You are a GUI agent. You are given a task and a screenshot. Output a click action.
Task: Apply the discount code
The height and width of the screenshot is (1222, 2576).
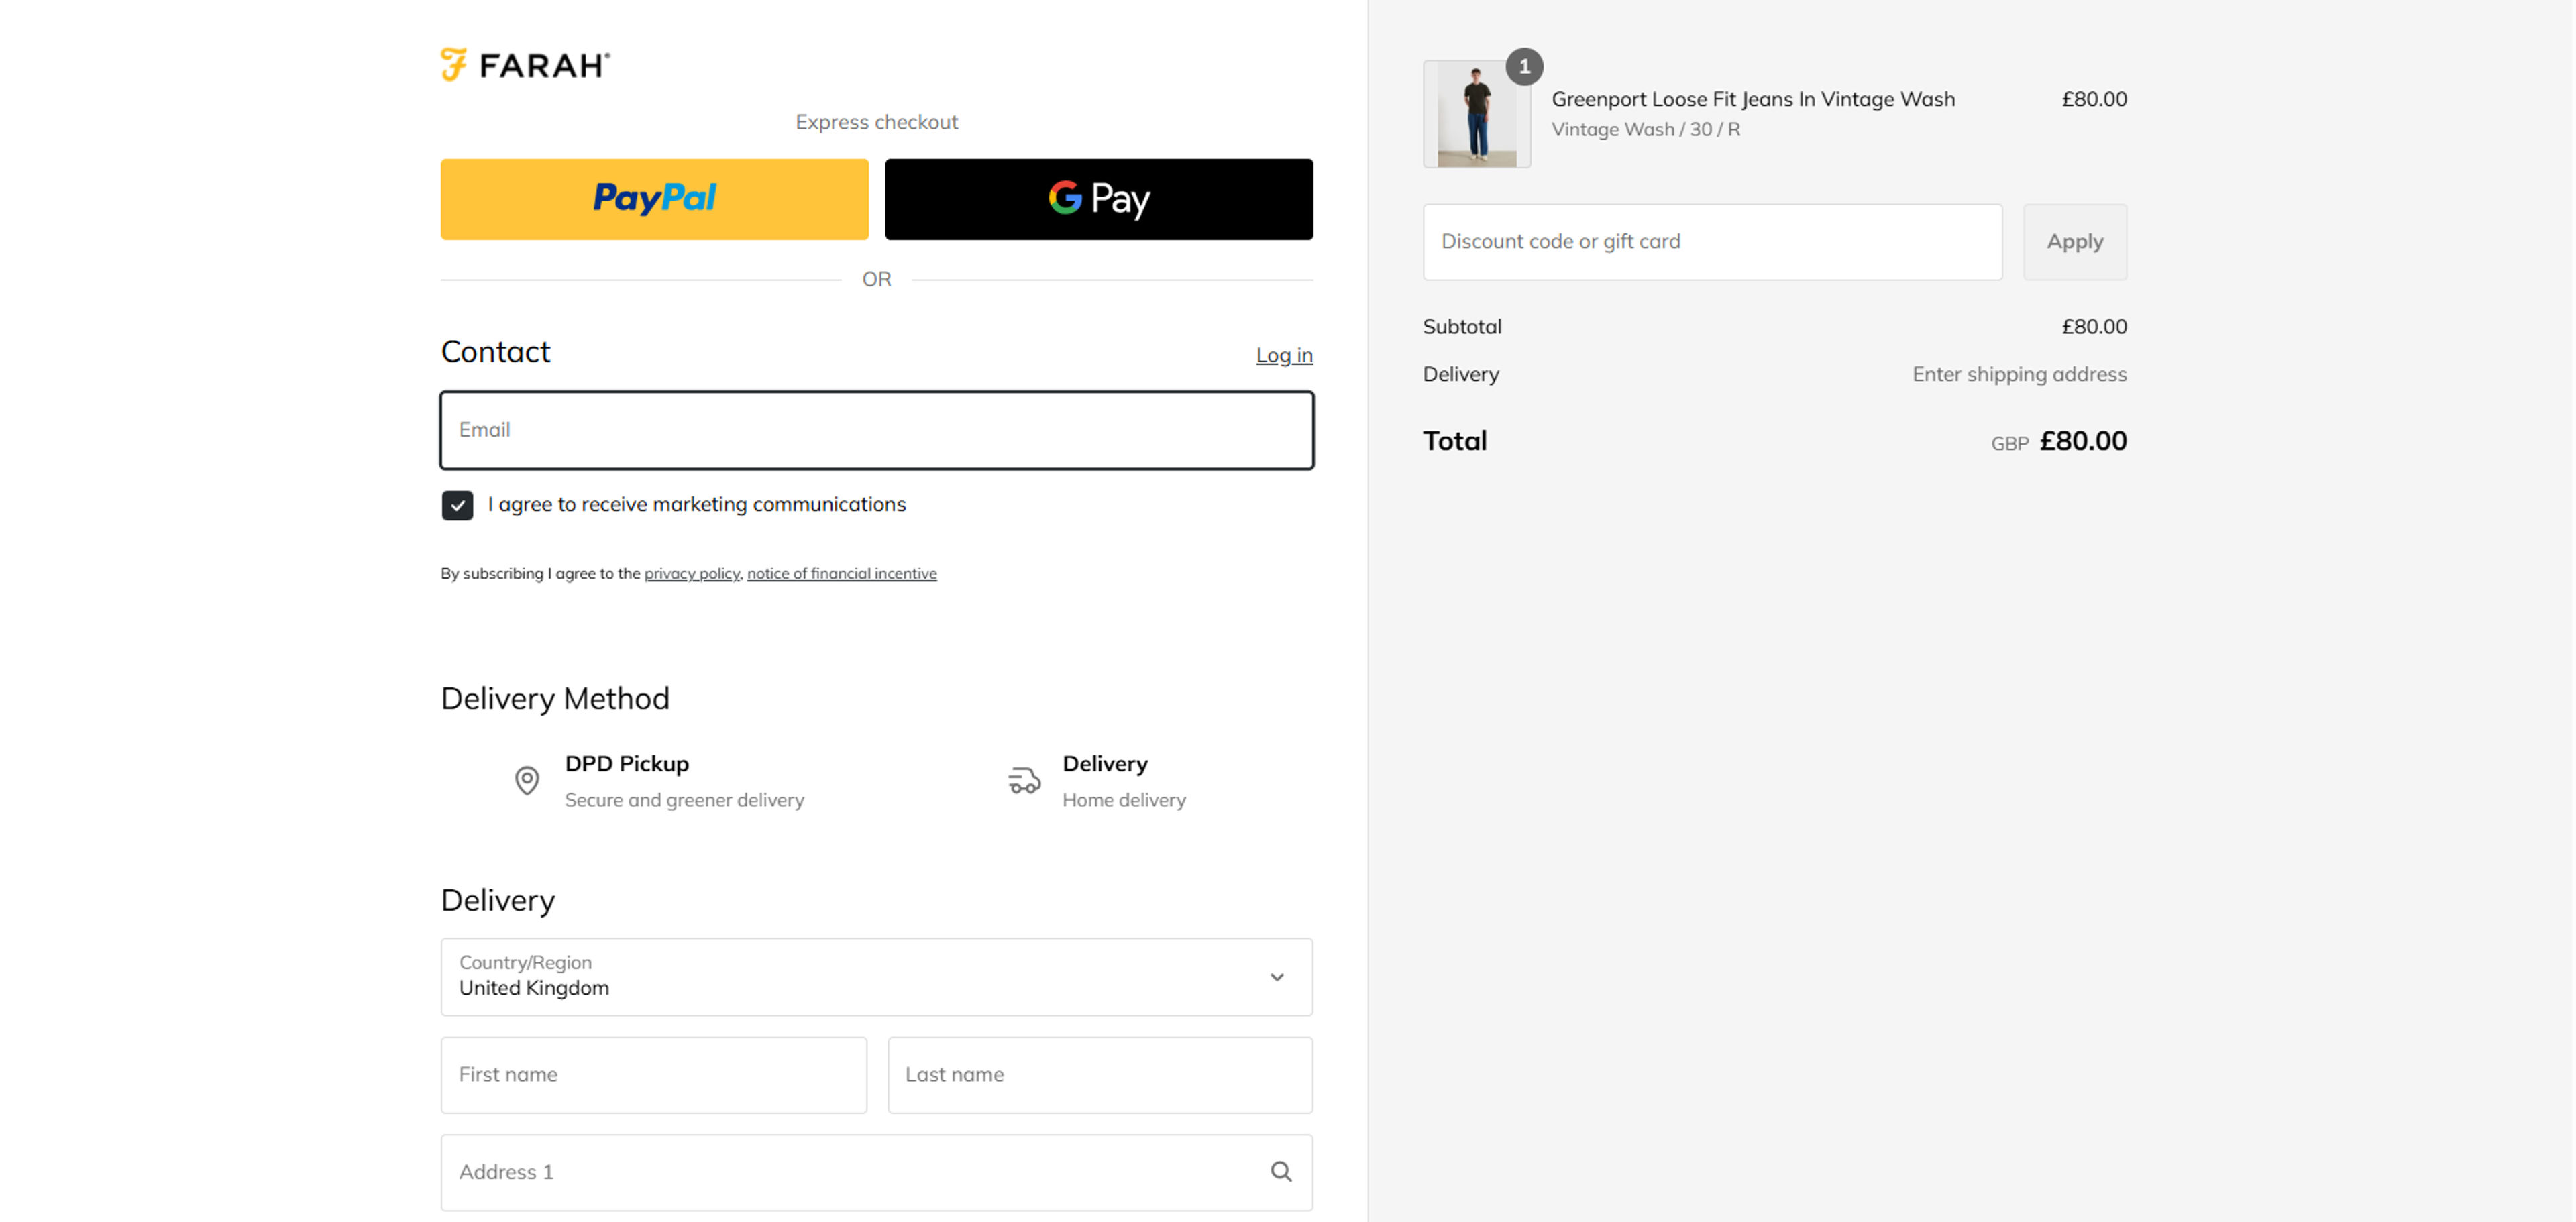pyautogui.click(x=2075, y=242)
